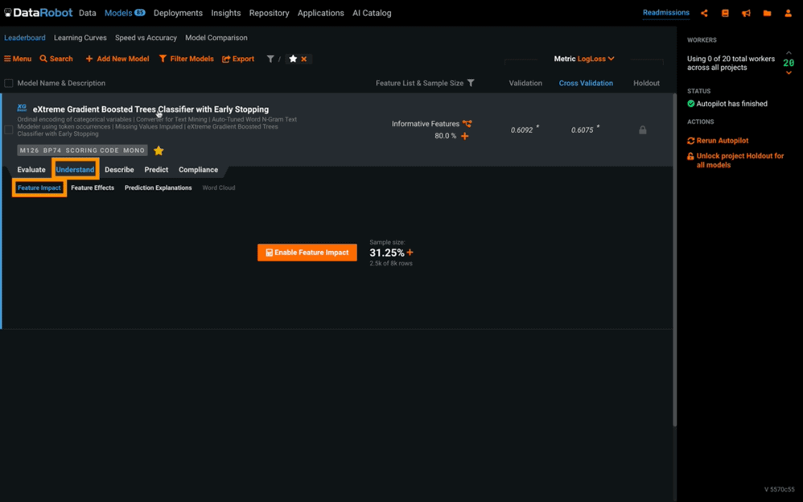Open the project folder icon

point(767,14)
